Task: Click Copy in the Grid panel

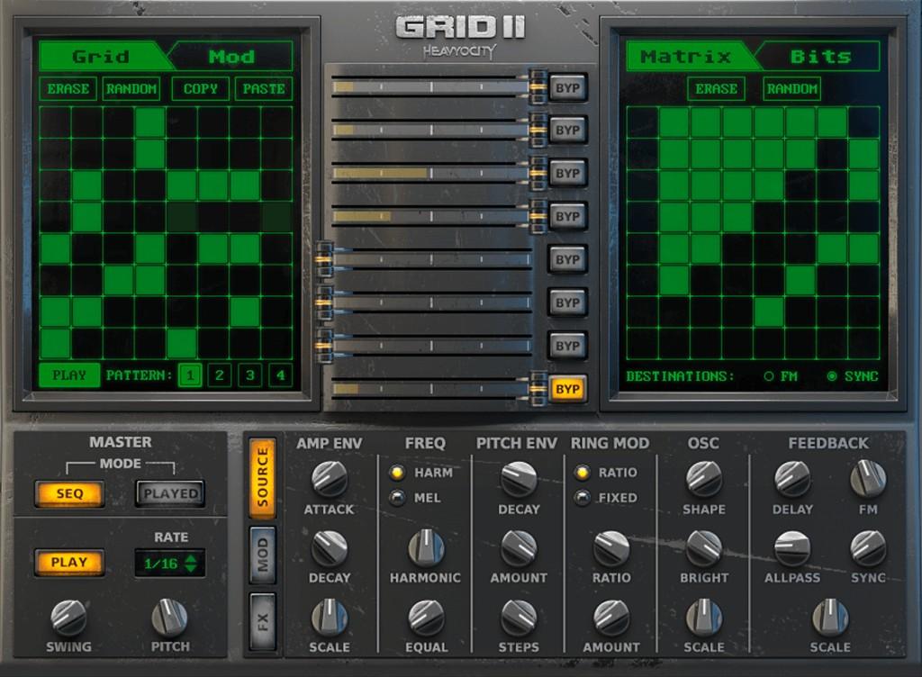Action: coord(199,88)
